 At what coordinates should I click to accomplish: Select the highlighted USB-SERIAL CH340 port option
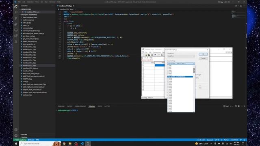(x=180, y=77)
